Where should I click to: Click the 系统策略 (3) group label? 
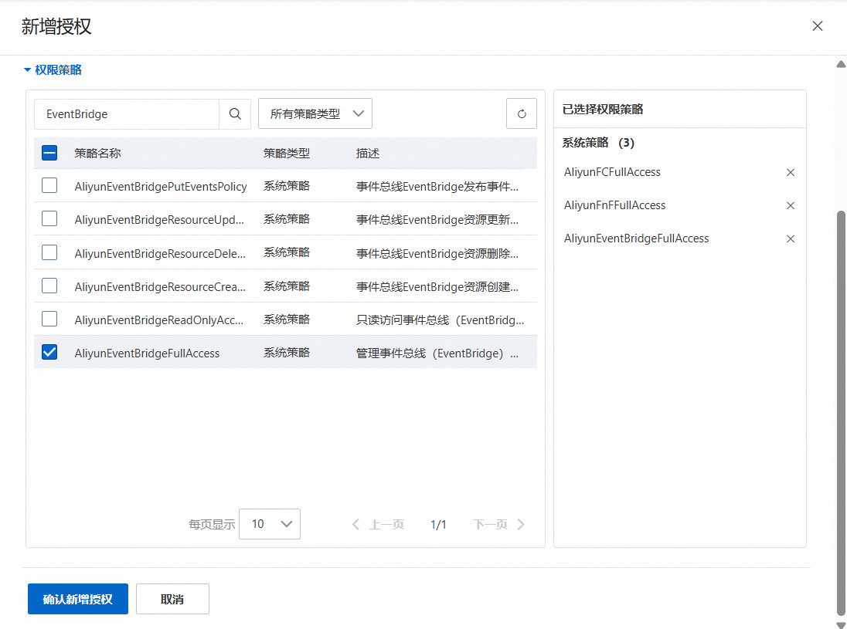[x=598, y=143]
